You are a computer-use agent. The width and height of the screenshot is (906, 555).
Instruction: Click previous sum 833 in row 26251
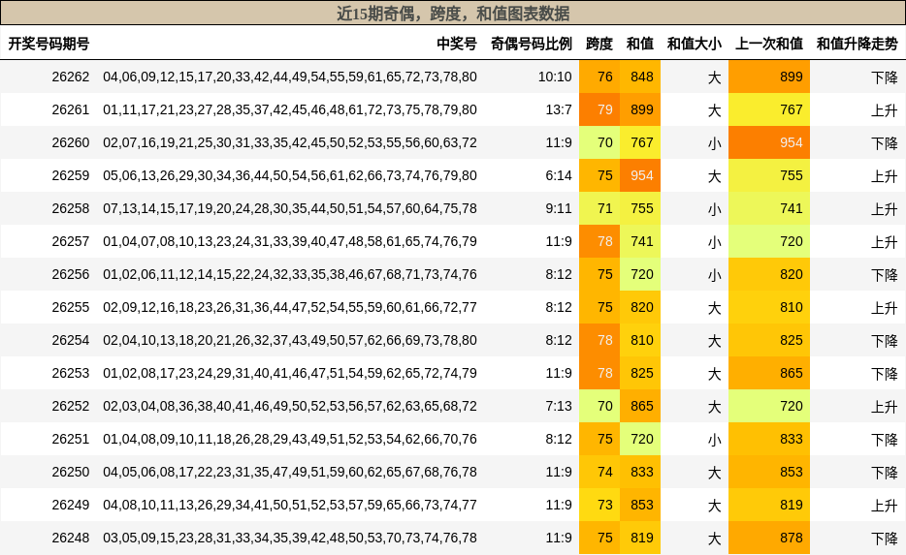(769, 439)
